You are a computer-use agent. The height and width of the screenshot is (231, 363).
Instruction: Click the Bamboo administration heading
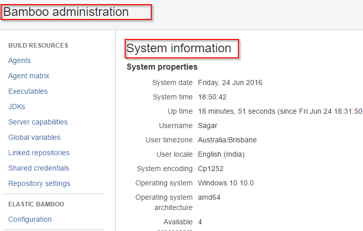66,12
